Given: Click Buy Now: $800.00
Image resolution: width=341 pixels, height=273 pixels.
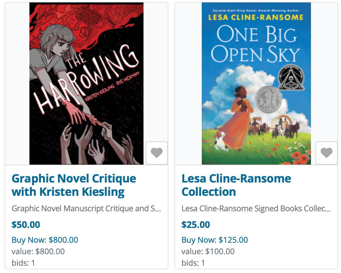Looking at the screenshot, I should pyautogui.click(x=45, y=240).
